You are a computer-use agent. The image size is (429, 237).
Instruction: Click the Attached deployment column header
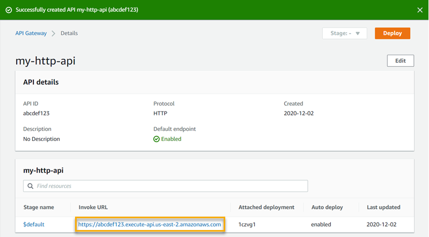(267, 207)
